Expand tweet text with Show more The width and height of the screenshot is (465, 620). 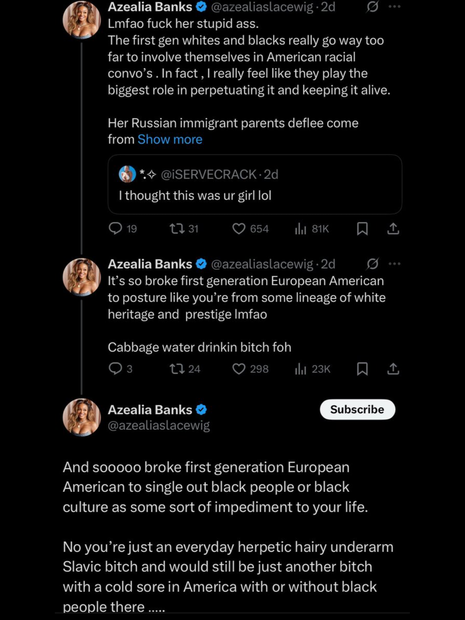click(x=170, y=139)
